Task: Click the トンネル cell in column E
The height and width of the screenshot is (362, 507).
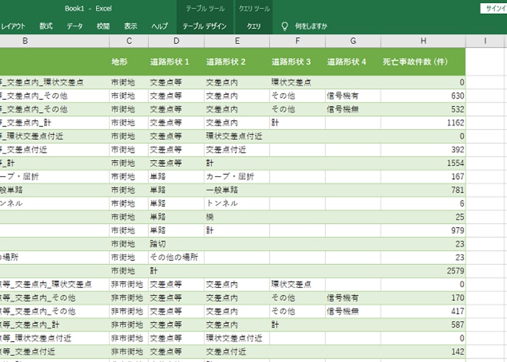Action: click(x=237, y=203)
